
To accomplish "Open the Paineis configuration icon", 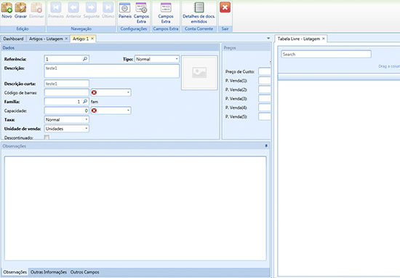I will (x=125, y=8).
